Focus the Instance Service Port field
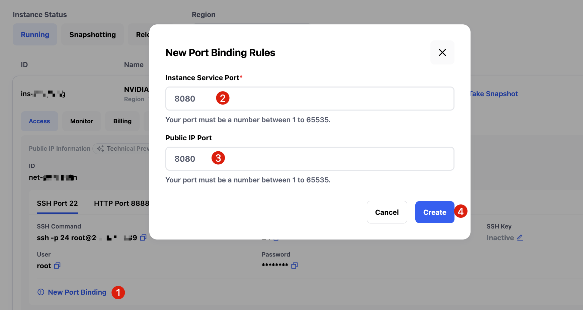The image size is (583, 310). [x=310, y=99]
